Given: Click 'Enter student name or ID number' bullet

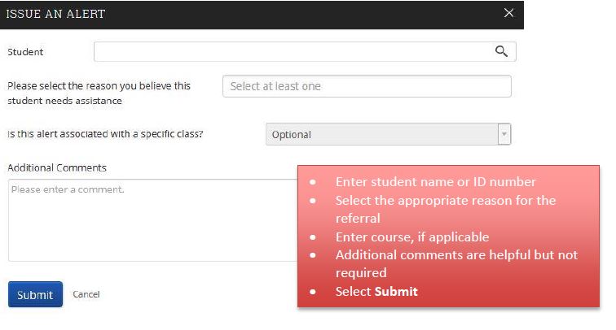Looking at the screenshot, I should [435, 182].
